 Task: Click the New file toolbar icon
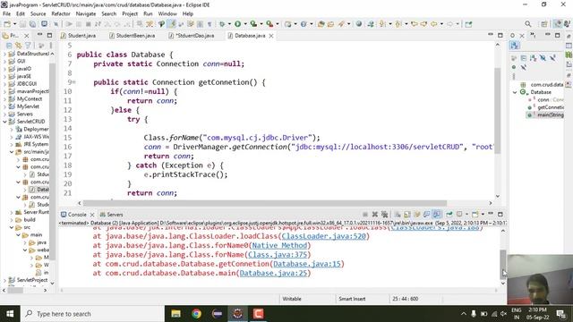tap(7, 24)
